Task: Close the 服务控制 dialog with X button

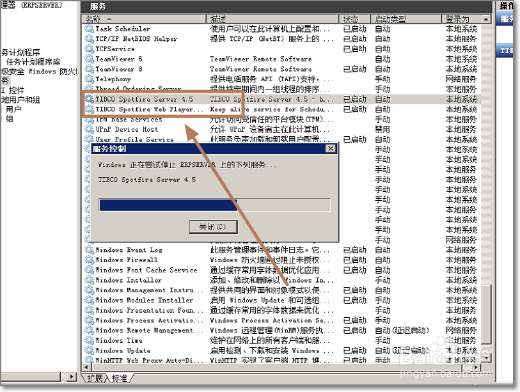Action: tap(331, 148)
